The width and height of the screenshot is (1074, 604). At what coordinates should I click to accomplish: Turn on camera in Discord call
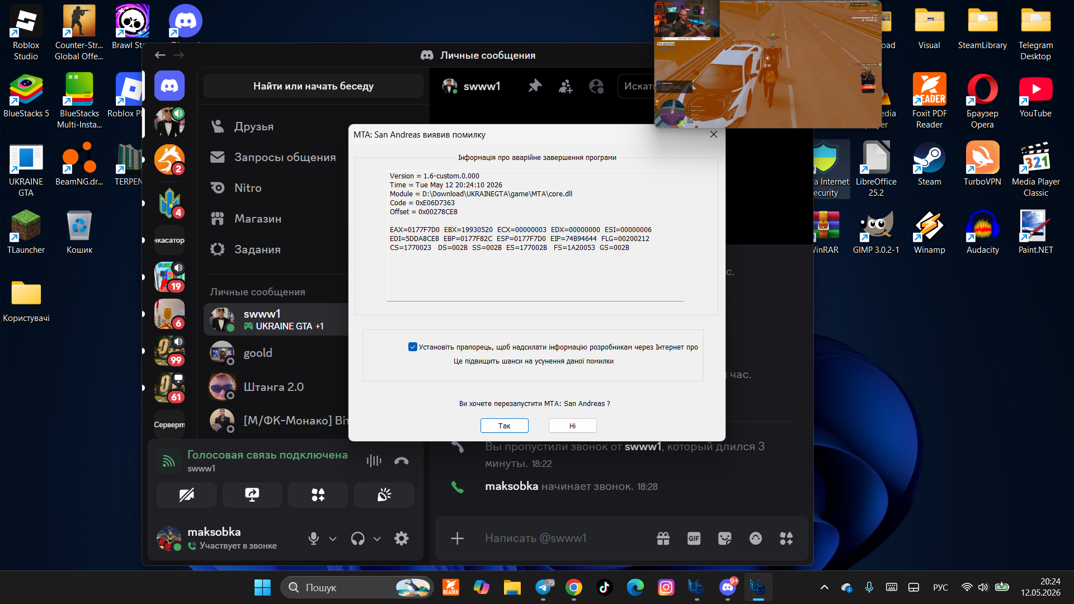tap(186, 494)
